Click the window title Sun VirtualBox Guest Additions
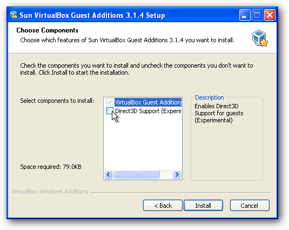Screen dimensions: 289x230 pyautogui.click(x=92, y=15)
